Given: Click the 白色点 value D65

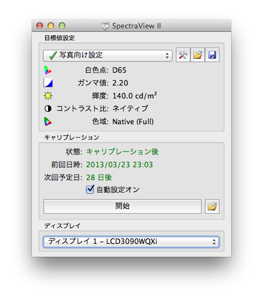Looking at the screenshot, I should coord(119,70).
